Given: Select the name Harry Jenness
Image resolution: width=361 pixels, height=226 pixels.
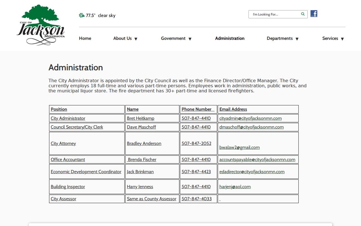Looking at the screenshot, I should (x=140, y=187).
